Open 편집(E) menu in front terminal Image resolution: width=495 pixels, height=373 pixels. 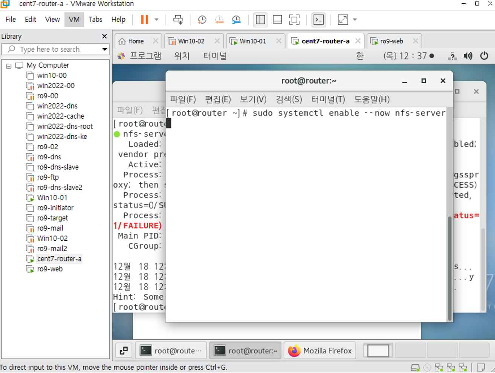(218, 99)
